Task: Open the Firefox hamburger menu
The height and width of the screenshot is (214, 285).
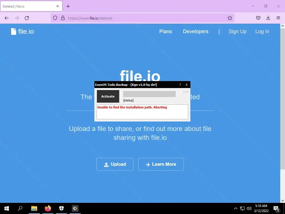Action: tap(278, 18)
